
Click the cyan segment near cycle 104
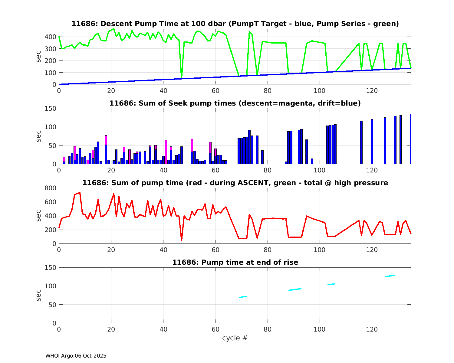331,284
